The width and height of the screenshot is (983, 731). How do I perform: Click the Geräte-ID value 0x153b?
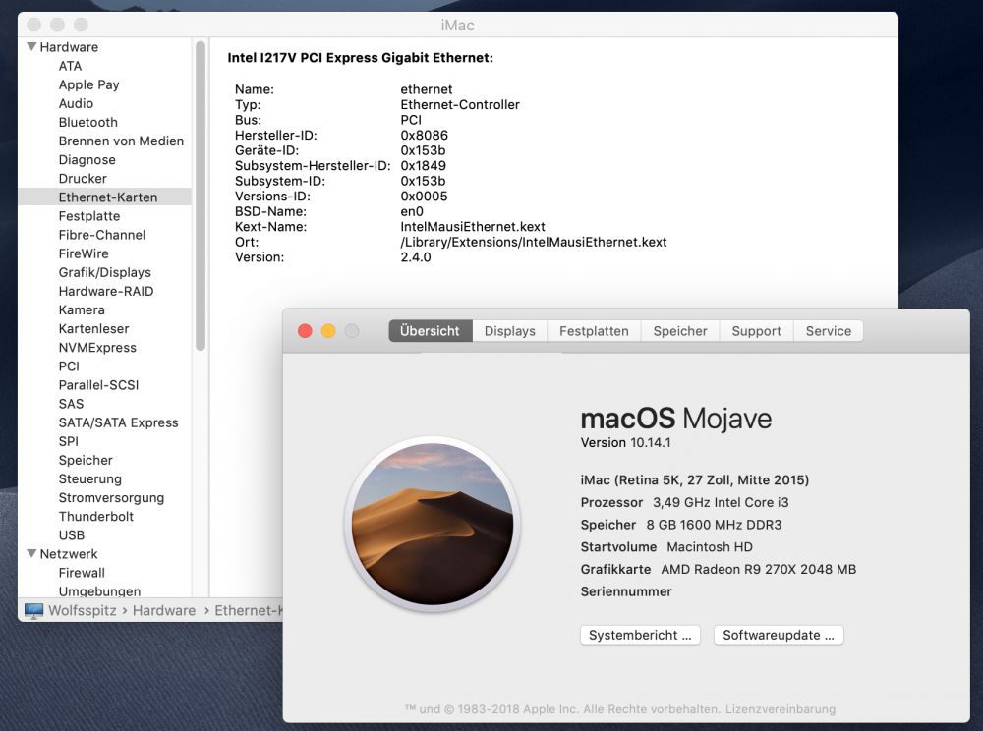[x=423, y=150]
